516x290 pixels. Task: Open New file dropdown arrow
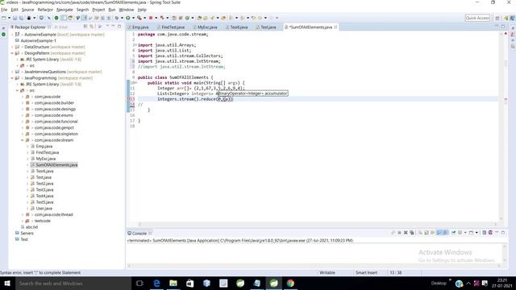click(x=9, y=18)
